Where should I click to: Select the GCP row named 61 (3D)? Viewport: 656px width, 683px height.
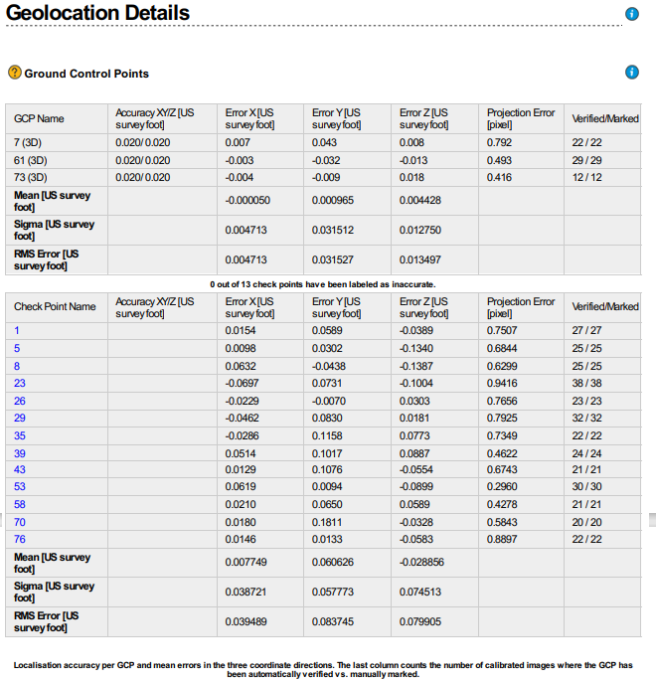pyautogui.click(x=30, y=160)
